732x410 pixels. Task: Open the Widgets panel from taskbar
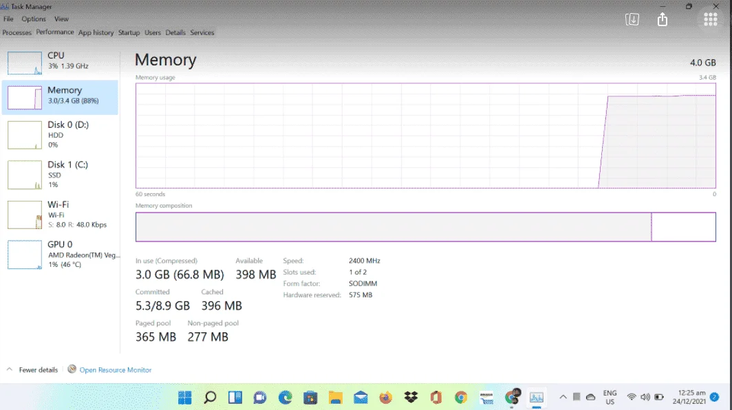tap(235, 398)
